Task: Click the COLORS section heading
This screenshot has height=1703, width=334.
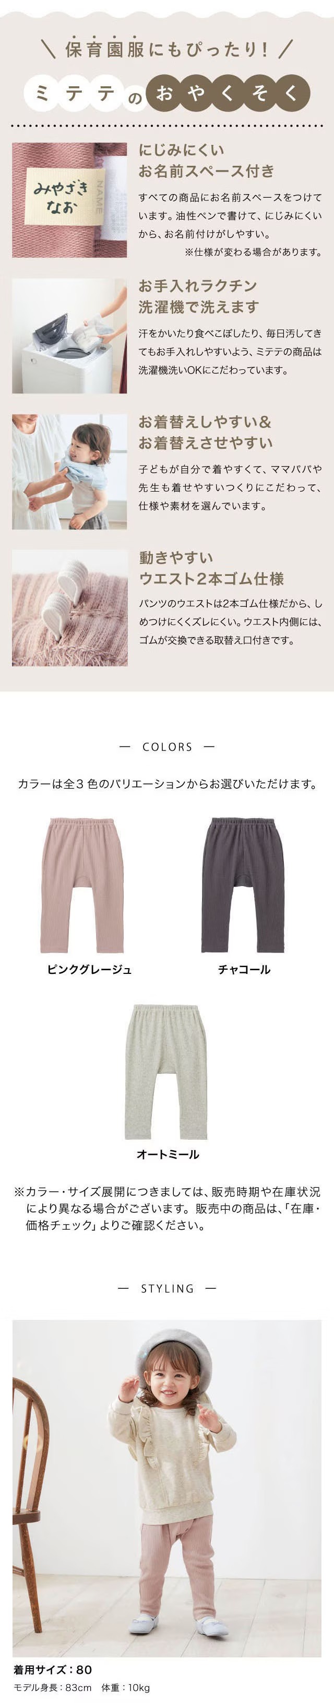Action: [x=167, y=747]
